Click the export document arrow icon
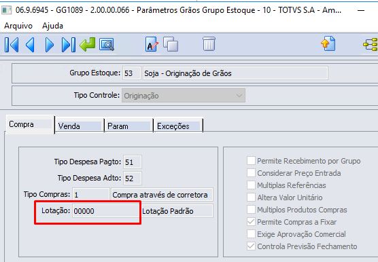 coord(328,43)
